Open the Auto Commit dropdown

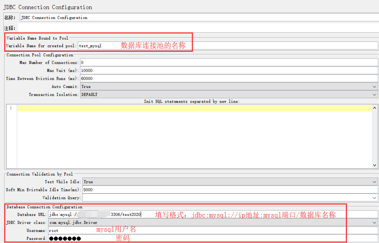(229, 86)
